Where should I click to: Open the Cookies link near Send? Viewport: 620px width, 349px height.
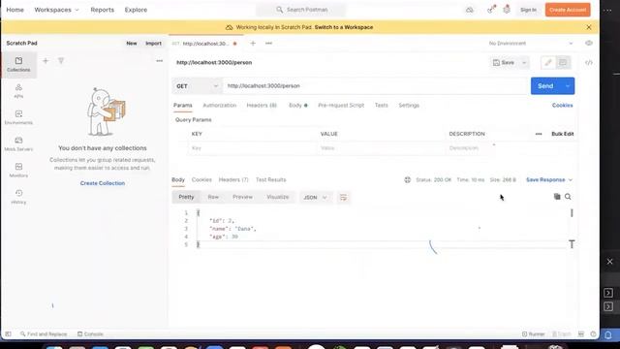(562, 106)
